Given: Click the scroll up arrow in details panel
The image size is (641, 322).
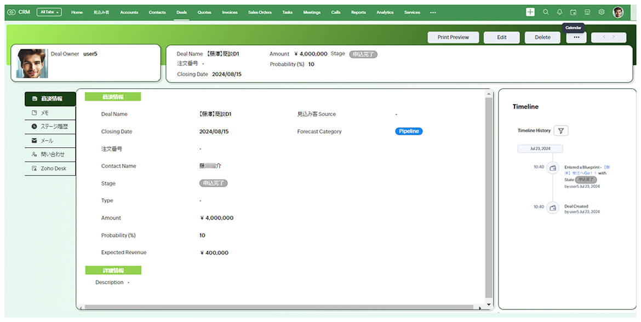Looking at the screenshot, I should click(x=489, y=94).
